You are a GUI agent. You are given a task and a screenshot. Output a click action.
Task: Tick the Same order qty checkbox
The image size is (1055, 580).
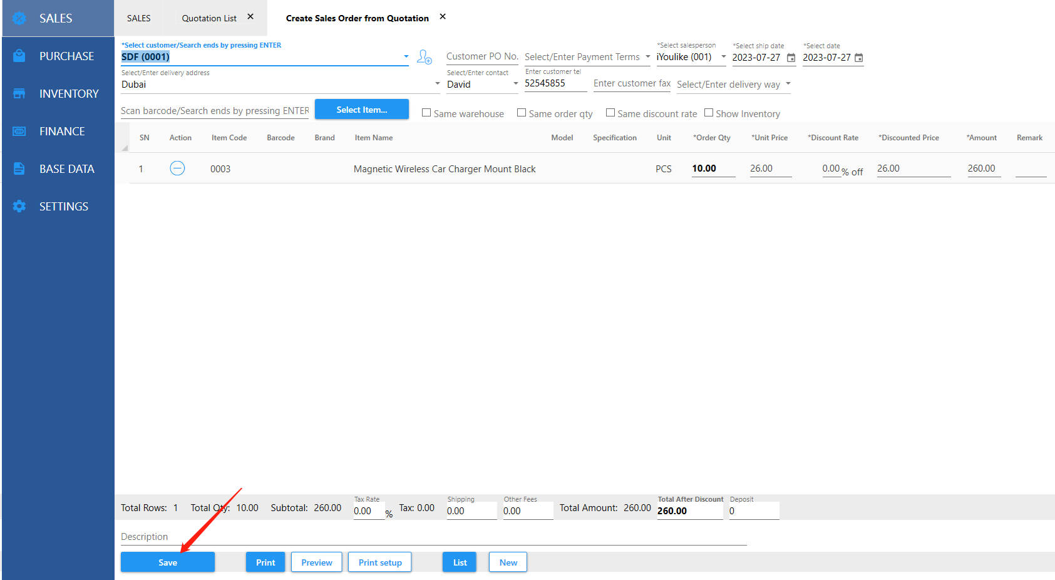click(x=522, y=113)
